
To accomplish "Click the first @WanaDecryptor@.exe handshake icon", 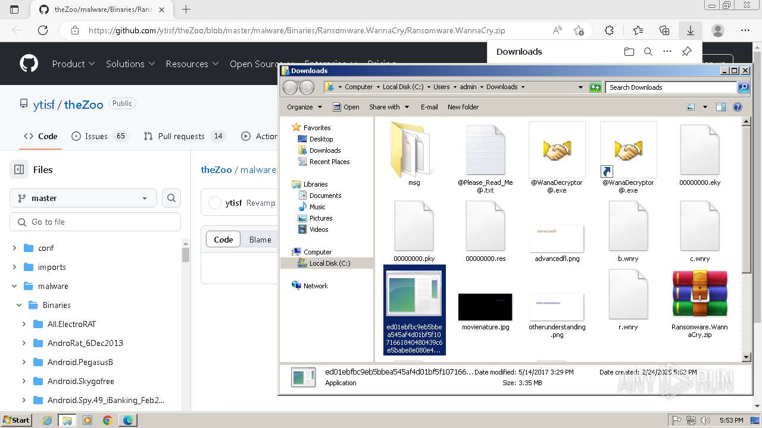I will (557, 150).
